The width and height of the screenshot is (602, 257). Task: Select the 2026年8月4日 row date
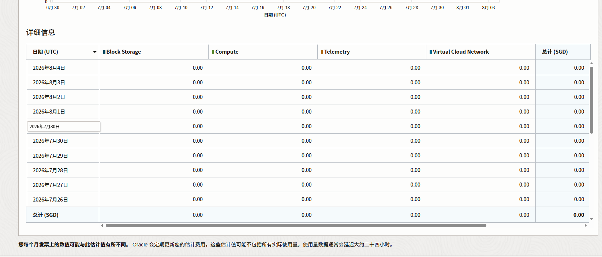click(x=49, y=68)
